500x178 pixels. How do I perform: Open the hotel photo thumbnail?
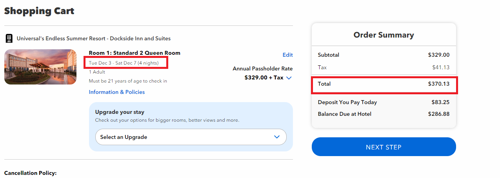pos(40,67)
